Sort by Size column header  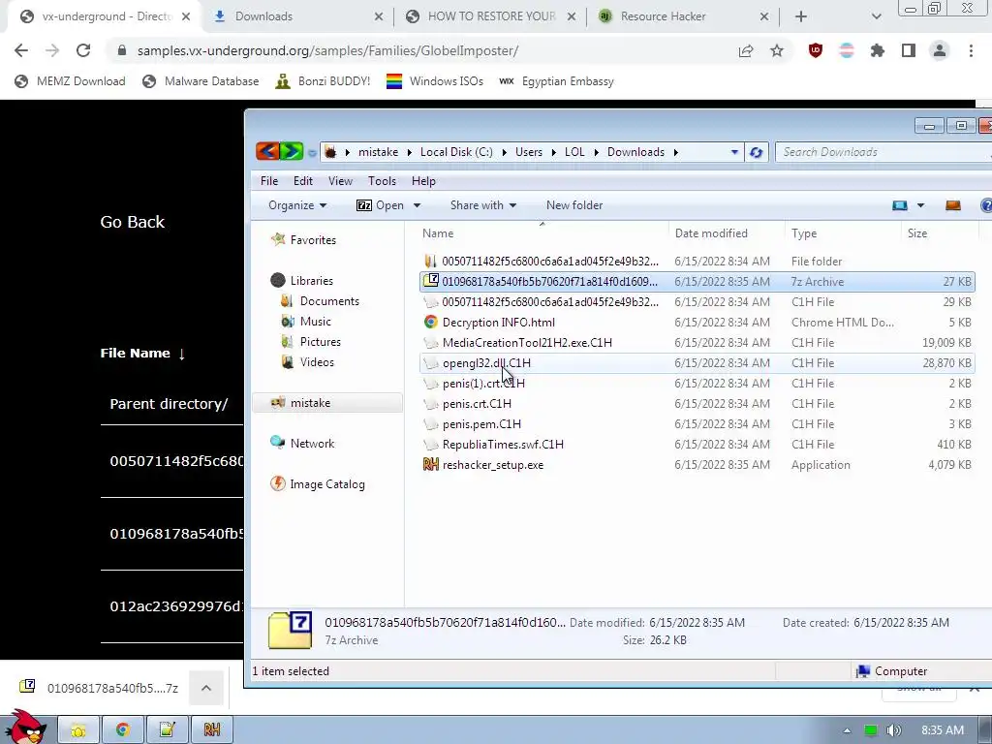pos(940,233)
